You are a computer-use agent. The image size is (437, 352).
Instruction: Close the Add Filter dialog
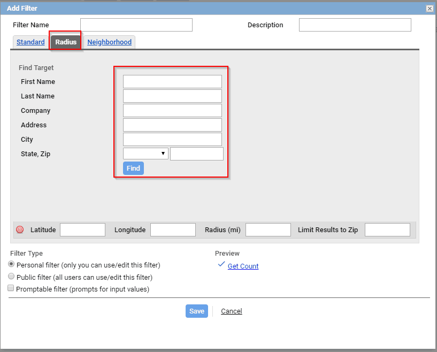(430, 9)
